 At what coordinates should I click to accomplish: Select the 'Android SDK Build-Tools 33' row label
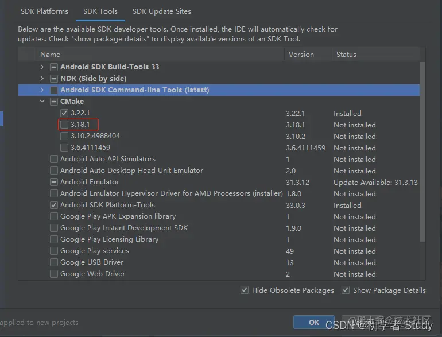pos(110,67)
